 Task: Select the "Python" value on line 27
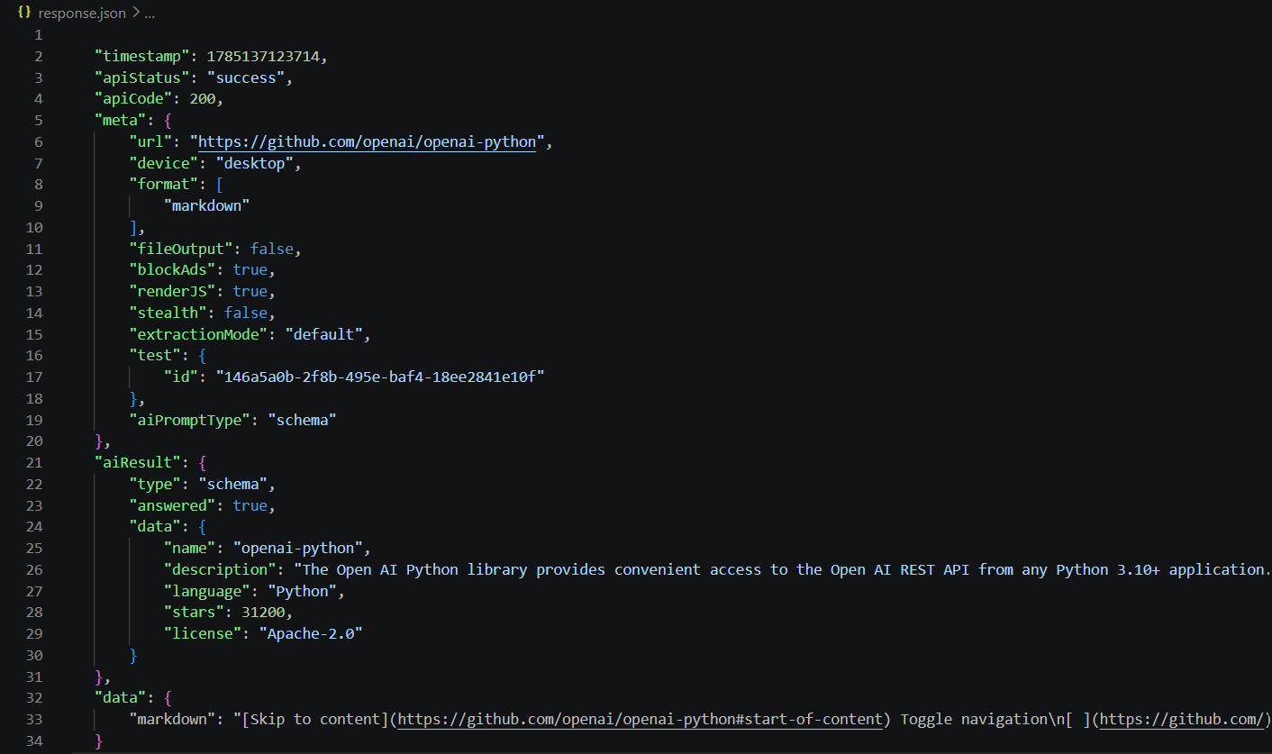303,591
